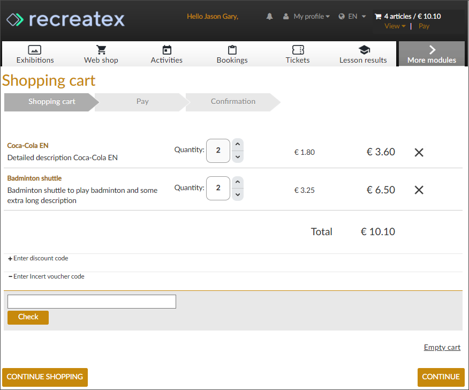Screen dimensions: 469x390
Task: Collapse the Enter Incert voucher code section
Action: pyautogui.click(x=48, y=276)
